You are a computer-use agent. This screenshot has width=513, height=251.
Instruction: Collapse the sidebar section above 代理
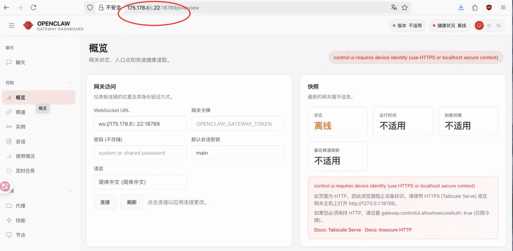click(70, 191)
